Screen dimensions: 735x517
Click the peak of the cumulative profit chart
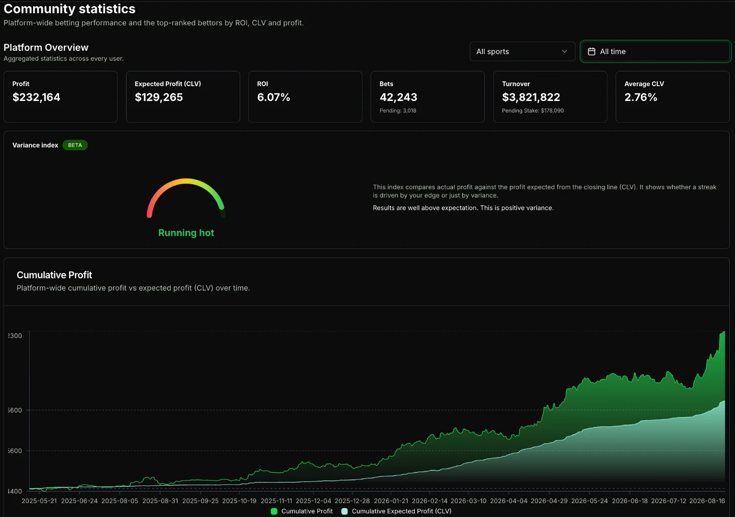point(723,332)
